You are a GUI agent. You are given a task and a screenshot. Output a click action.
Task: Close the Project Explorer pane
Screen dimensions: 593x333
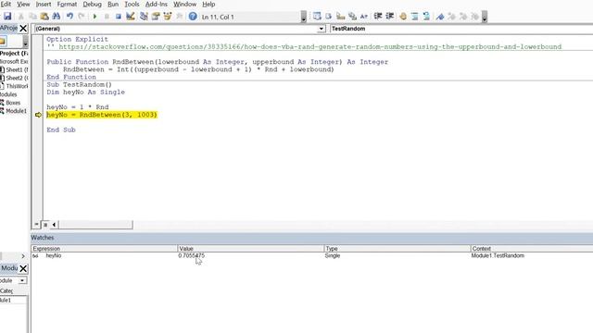coord(23,29)
